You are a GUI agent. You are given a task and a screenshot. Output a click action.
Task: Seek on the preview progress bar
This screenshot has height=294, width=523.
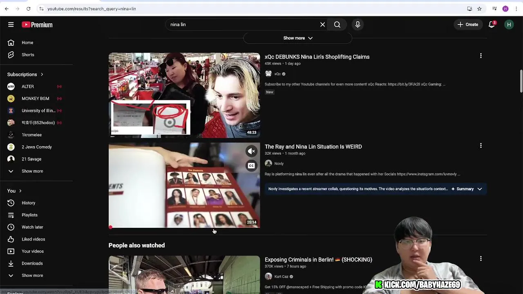coord(184,227)
